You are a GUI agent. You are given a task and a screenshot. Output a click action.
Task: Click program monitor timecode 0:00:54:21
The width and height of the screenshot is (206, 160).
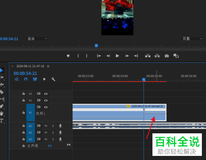[x=9, y=39]
